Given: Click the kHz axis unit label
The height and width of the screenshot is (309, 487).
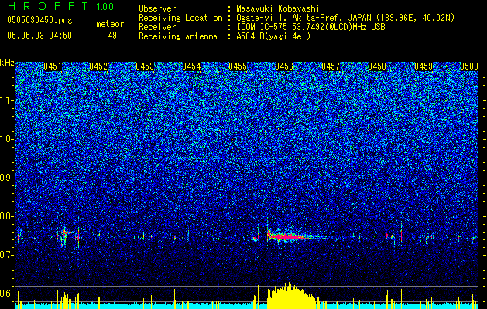Looking at the screenshot, I should click(7, 63).
